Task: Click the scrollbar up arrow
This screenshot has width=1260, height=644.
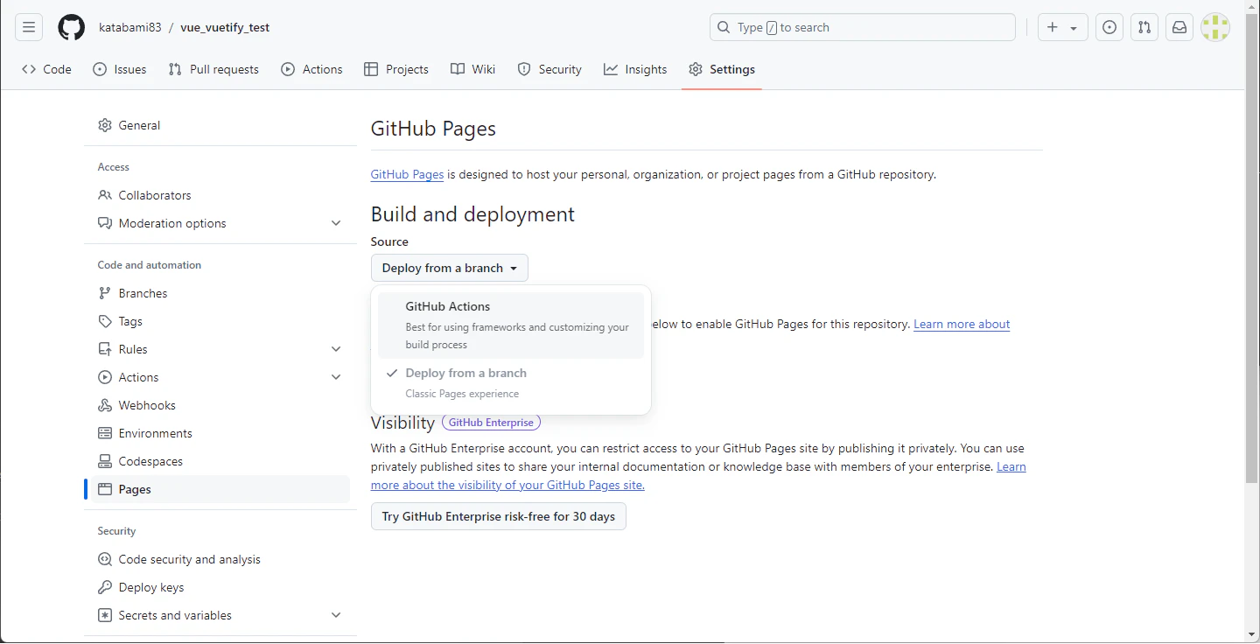Action: point(1252,7)
